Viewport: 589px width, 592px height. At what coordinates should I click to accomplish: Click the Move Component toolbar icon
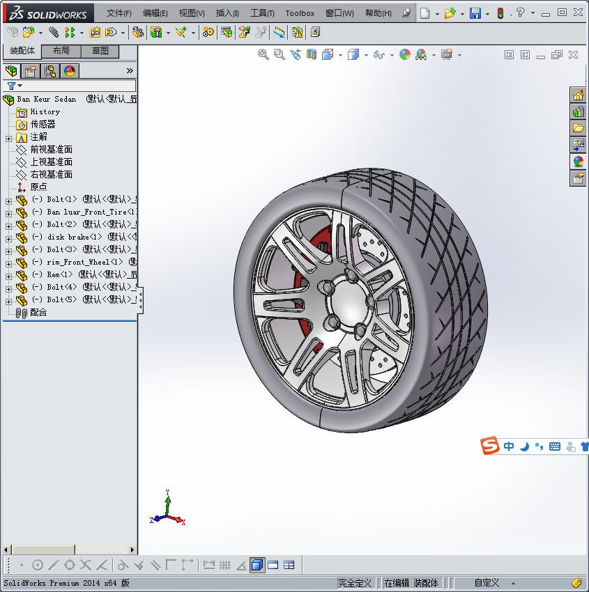pos(111,33)
